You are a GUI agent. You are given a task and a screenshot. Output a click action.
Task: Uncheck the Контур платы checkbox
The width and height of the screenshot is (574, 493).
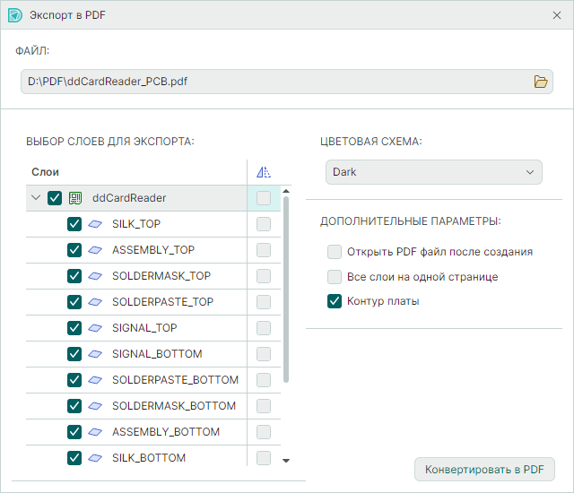[x=335, y=301]
